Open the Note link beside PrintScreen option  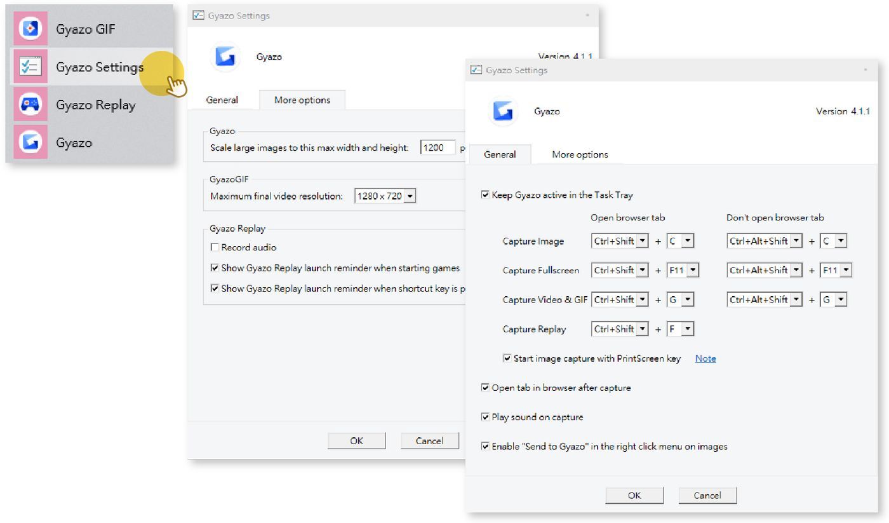pyautogui.click(x=705, y=358)
